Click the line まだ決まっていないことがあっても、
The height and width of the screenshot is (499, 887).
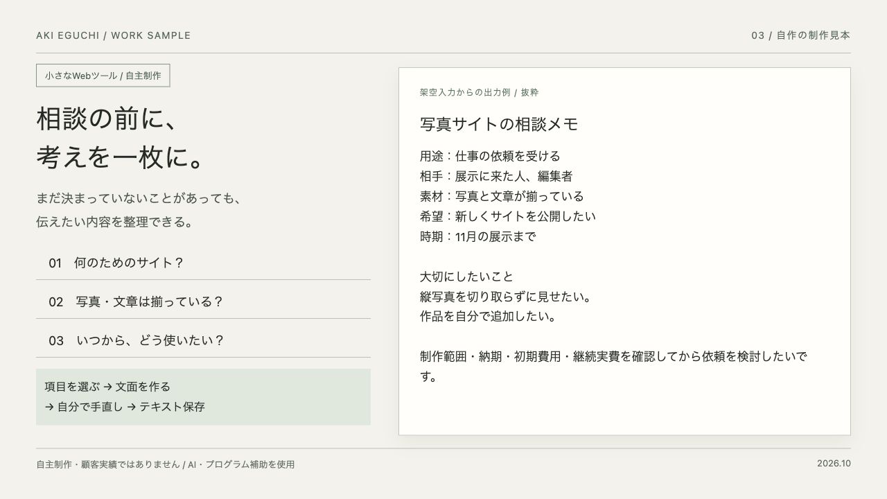tap(139, 199)
